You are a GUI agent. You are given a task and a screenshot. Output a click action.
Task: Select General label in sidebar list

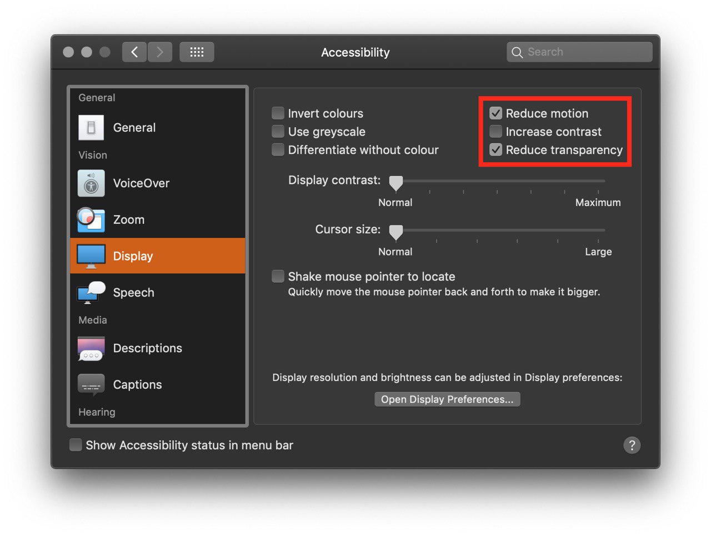tap(134, 128)
